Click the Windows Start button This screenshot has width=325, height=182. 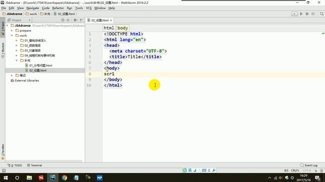click(6, 177)
